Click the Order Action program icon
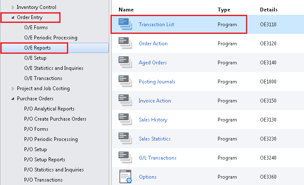 click(125, 43)
